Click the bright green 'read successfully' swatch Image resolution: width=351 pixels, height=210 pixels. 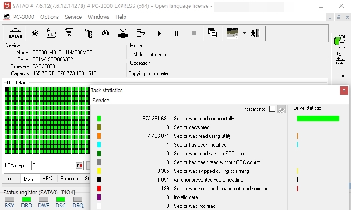(99, 119)
